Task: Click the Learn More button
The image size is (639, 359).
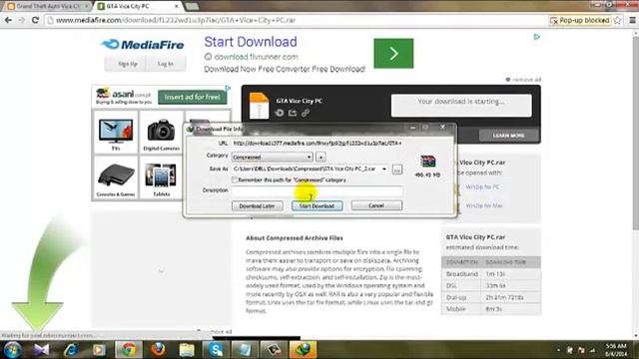Action: [x=508, y=136]
